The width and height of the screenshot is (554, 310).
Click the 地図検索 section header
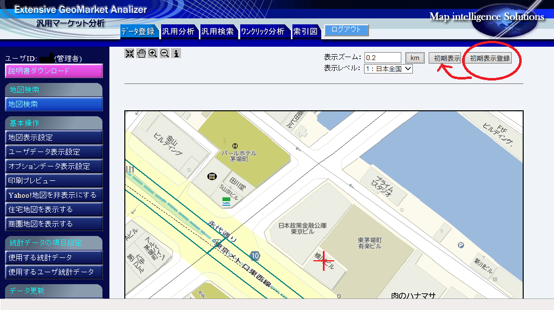[x=54, y=90]
